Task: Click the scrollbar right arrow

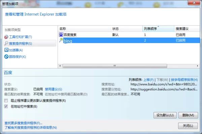Action: pyautogui.click(x=198, y=66)
